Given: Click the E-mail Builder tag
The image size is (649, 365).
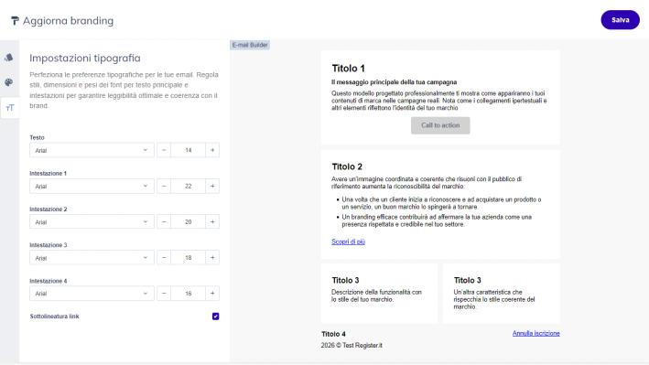Looking at the screenshot, I should coord(250,45).
